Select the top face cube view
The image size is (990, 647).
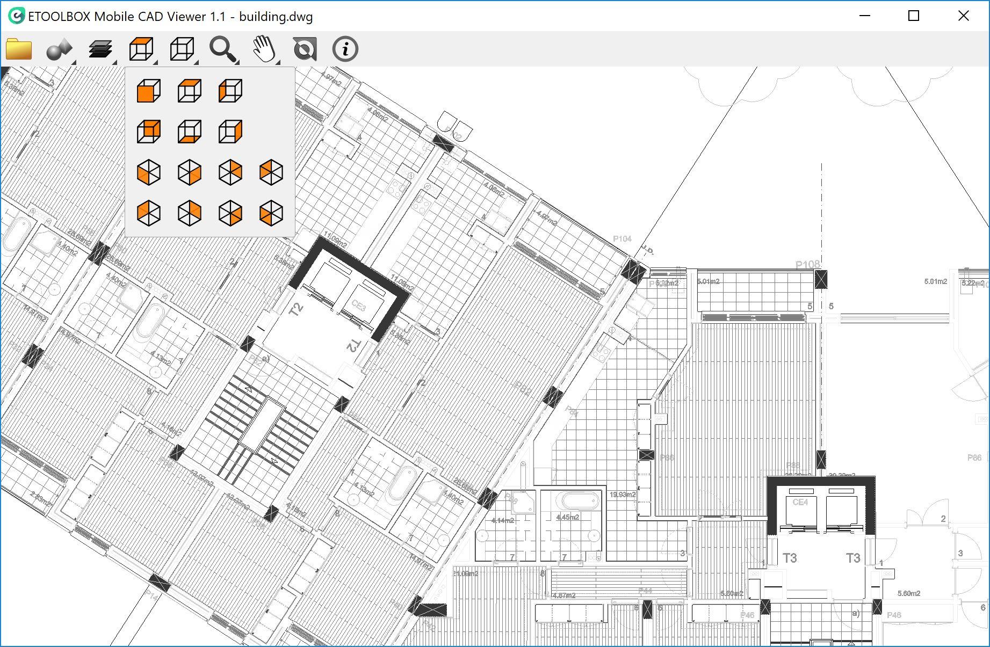click(x=190, y=91)
